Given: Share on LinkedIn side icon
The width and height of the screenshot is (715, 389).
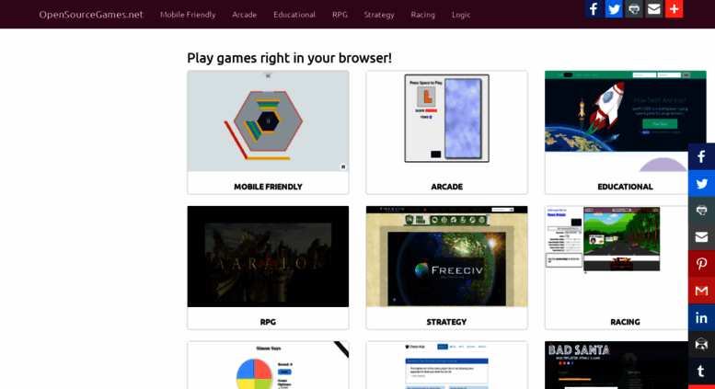Looking at the screenshot, I should coord(701,317).
